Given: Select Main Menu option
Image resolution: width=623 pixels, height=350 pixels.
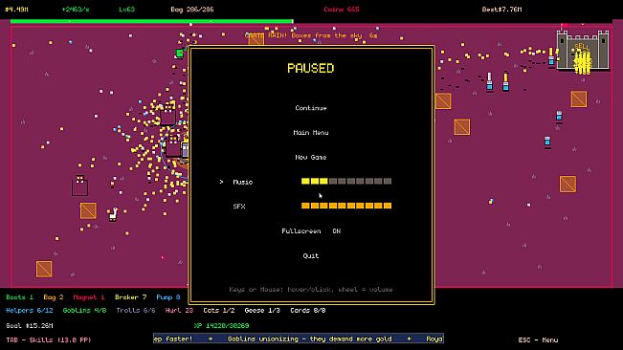Looking at the screenshot, I should tap(311, 133).
